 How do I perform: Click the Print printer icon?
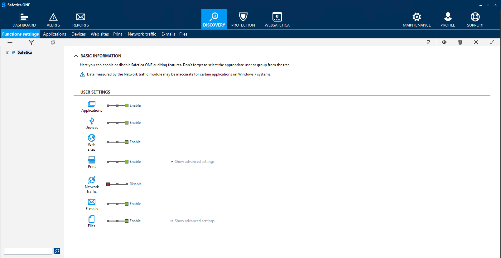92,160
